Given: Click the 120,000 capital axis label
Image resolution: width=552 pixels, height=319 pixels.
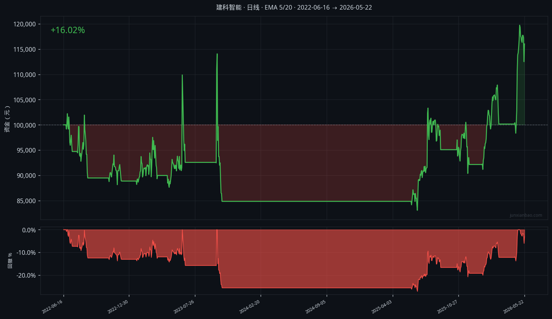Looking at the screenshot, I should pos(25,24).
